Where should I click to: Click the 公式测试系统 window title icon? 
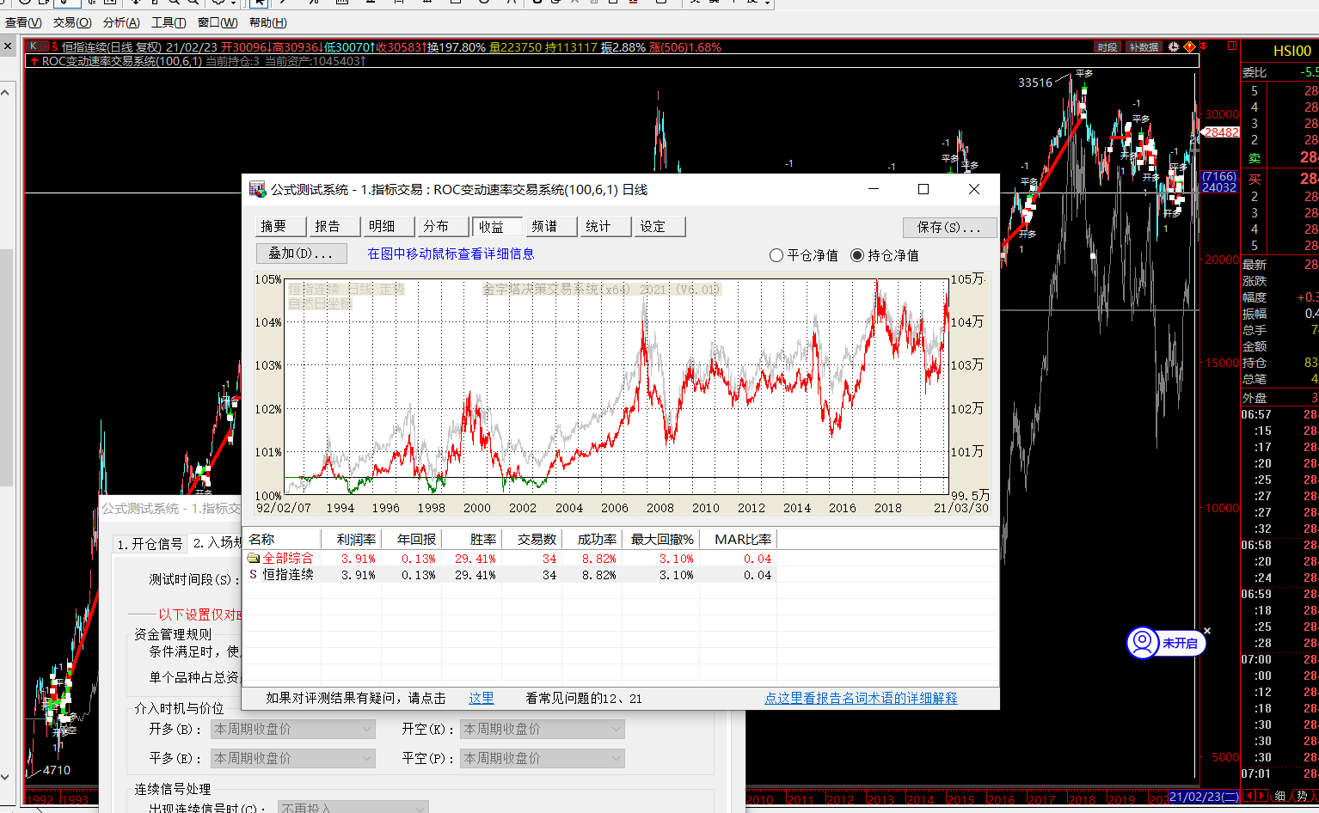click(x=257, y=189)
